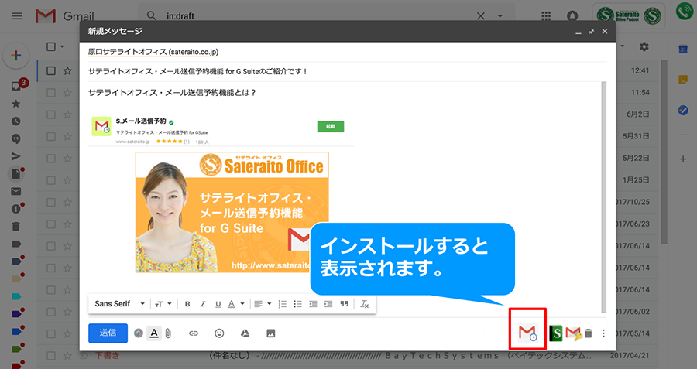Select the checkbox for the 11:54 message
Viewport: 697px width, 369px height.
click(51, 92)
